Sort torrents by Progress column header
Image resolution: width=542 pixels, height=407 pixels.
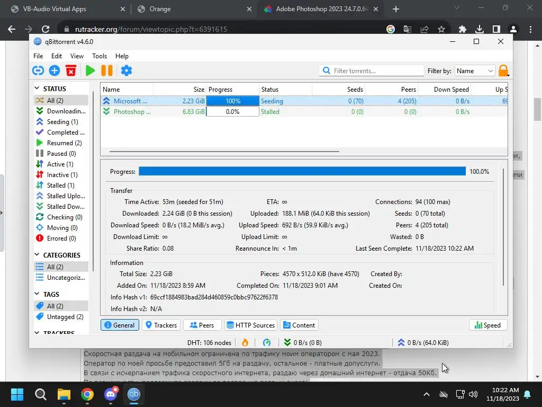click(x=233, y=89)
